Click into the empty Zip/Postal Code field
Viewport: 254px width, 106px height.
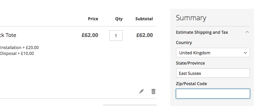point(213,94)
